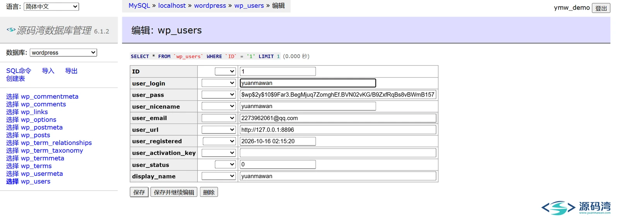
Task: Open function dropdown for user_url row
Action: [x=219, y=130]
